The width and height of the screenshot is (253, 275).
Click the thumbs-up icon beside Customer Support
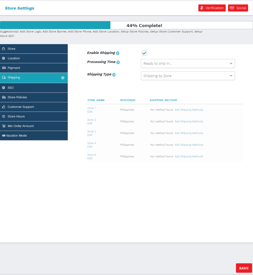pyautogui.click(x=4, y=107)
